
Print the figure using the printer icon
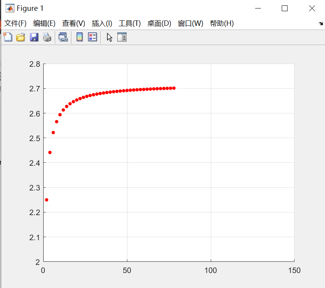click(x=47, y=37)
